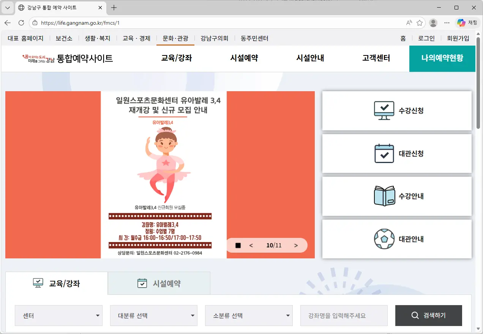Click the 유아발레 banner image
483x334 pixels.
coord(164,175)
